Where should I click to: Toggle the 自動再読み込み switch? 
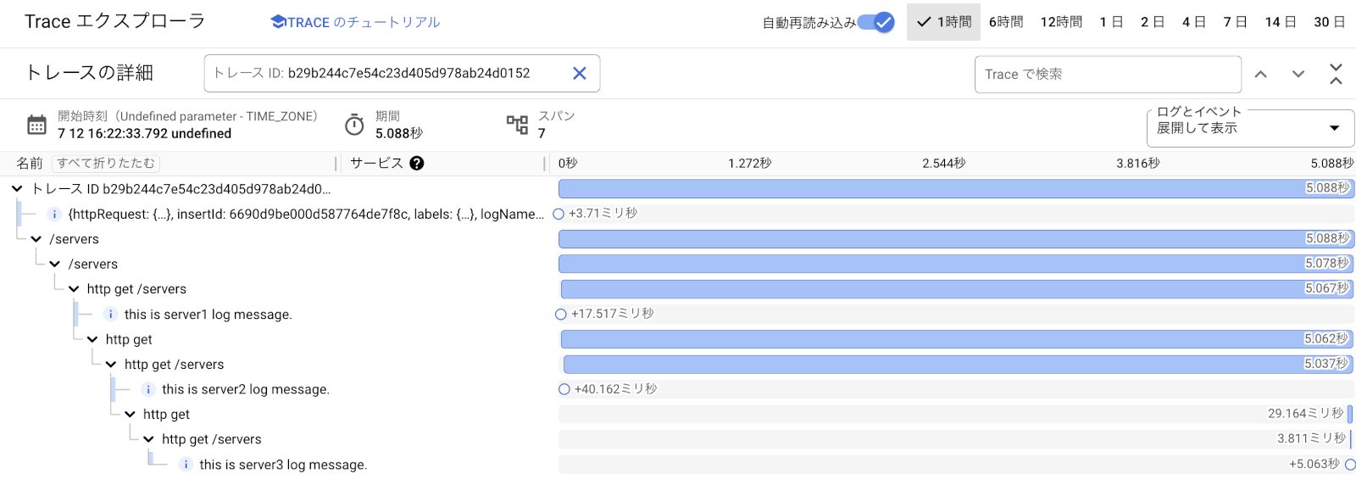(x=876, y=22)
